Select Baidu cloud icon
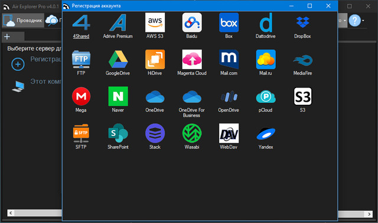378x223 pixels. coord(192,22)
